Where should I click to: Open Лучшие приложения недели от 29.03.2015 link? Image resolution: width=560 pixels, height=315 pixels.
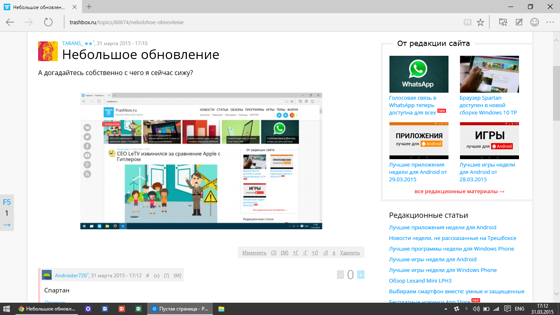point(418,172)
